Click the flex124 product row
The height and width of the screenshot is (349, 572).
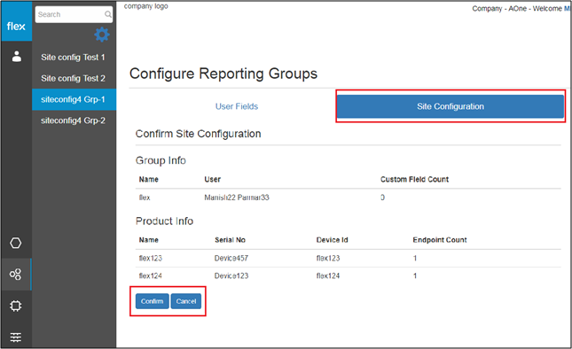[348, 275]
